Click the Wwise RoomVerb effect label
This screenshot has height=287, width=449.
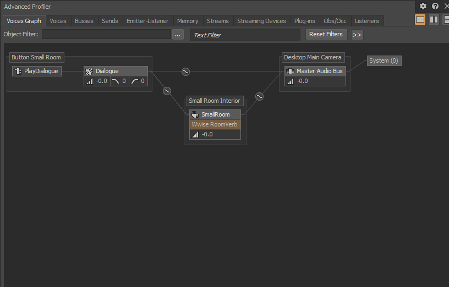[x=215, y=124]
